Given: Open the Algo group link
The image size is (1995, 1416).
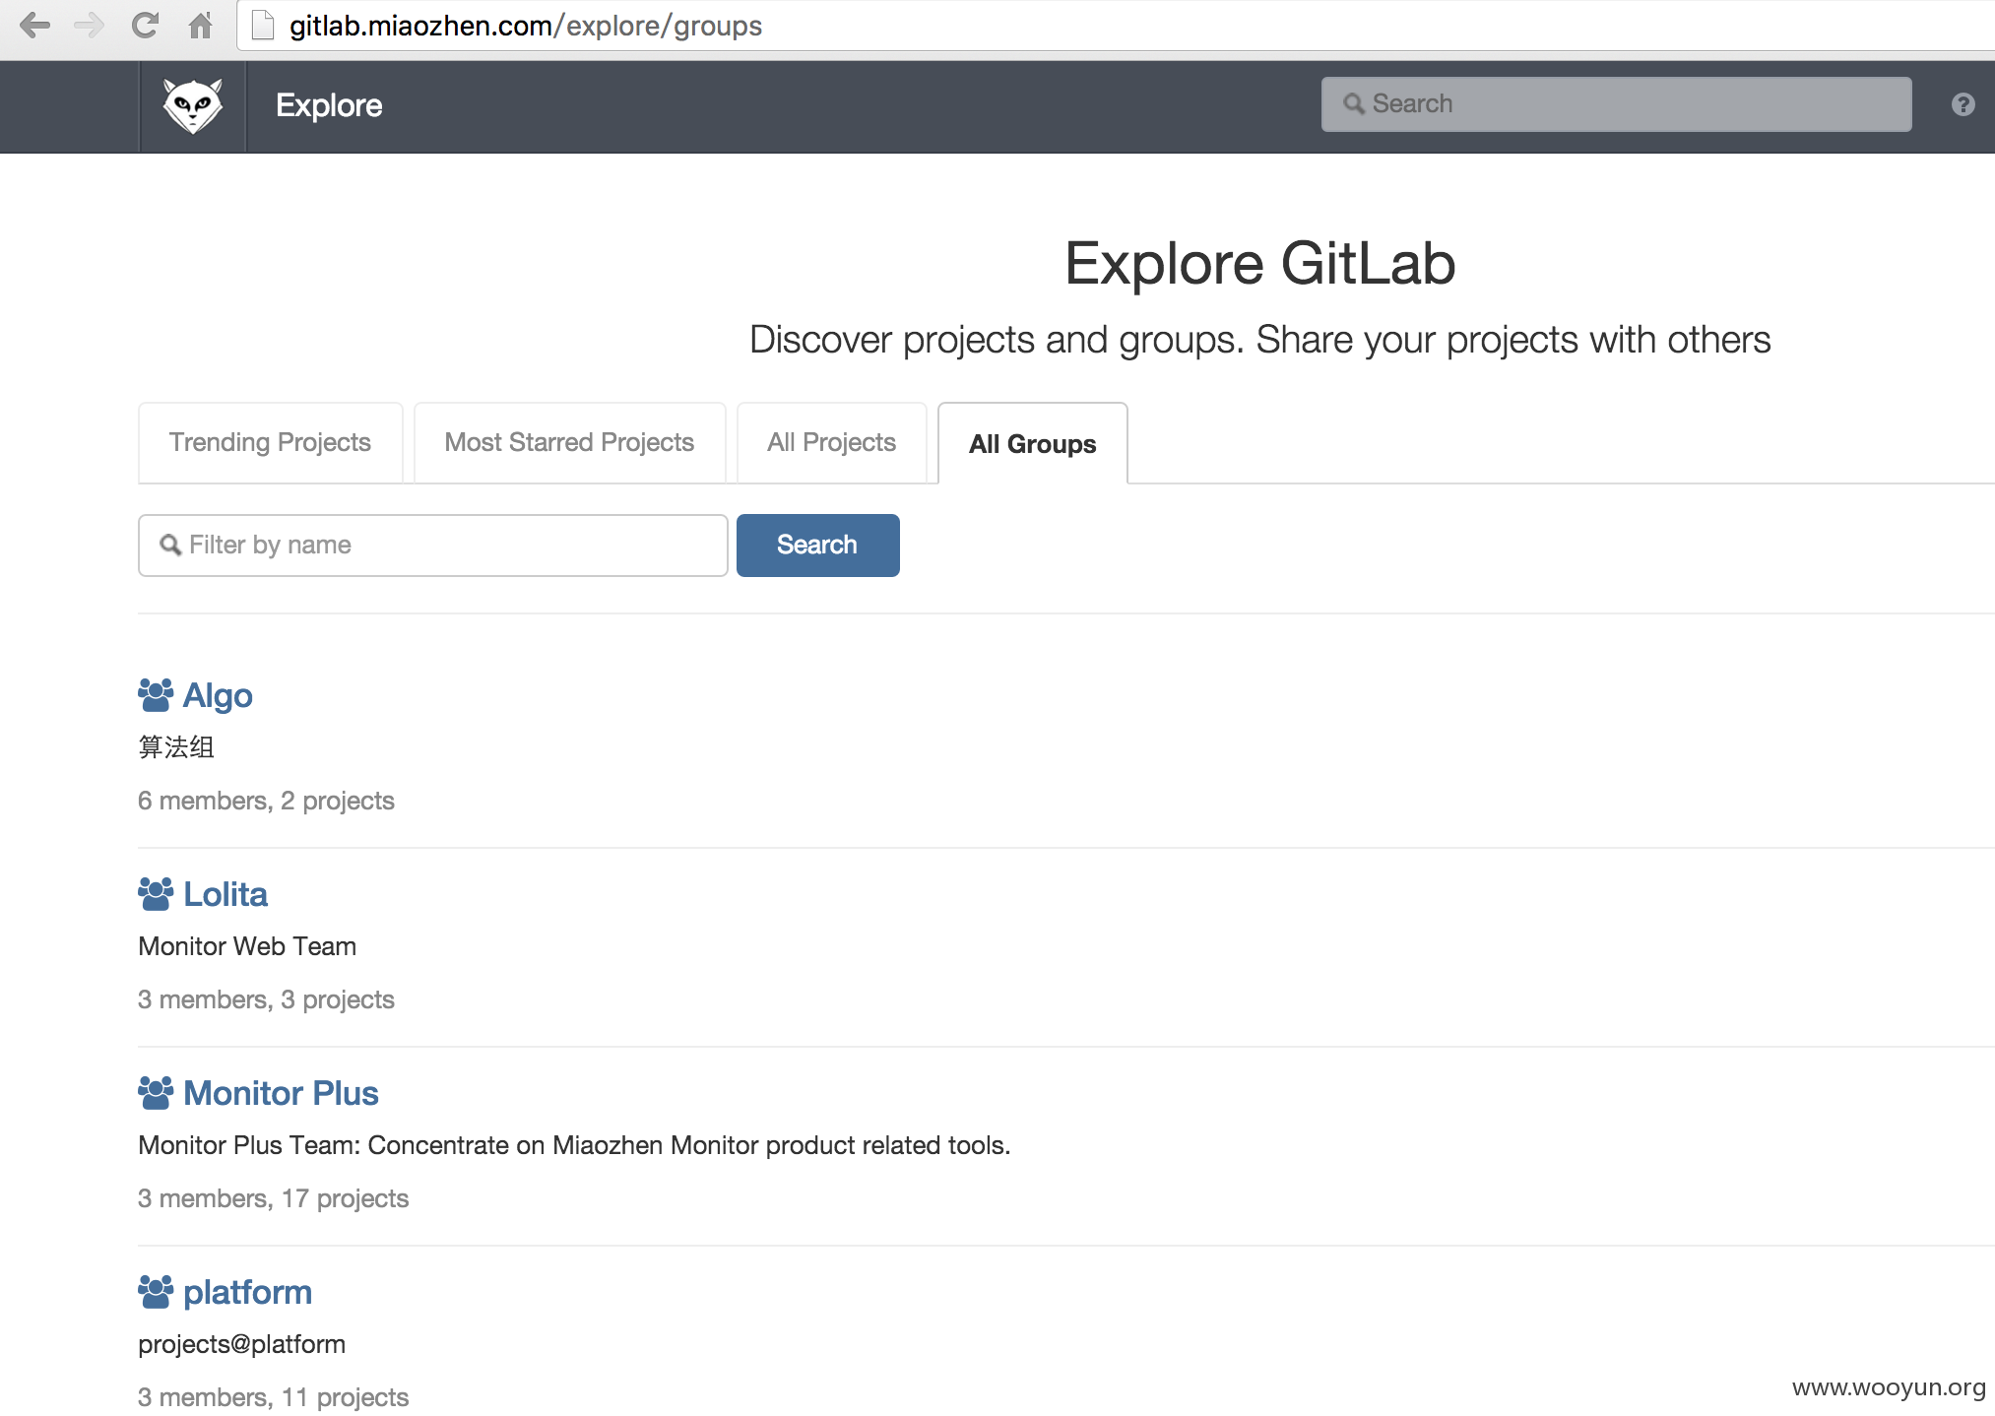Looking at the screenshot, I should click(218, 695).
